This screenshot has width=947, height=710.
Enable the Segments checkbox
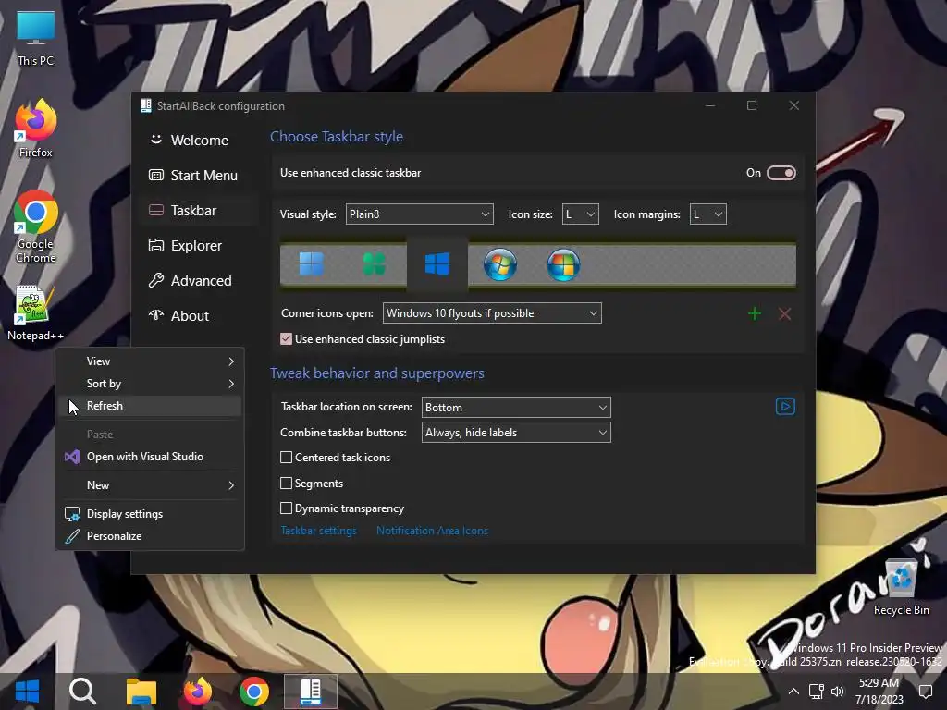[x=287, y=483]
